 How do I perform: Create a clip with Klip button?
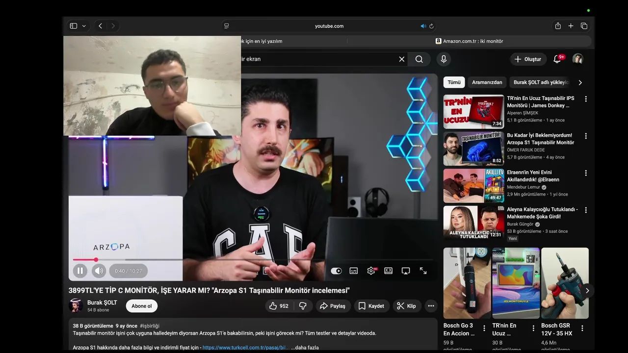point(406,306)
